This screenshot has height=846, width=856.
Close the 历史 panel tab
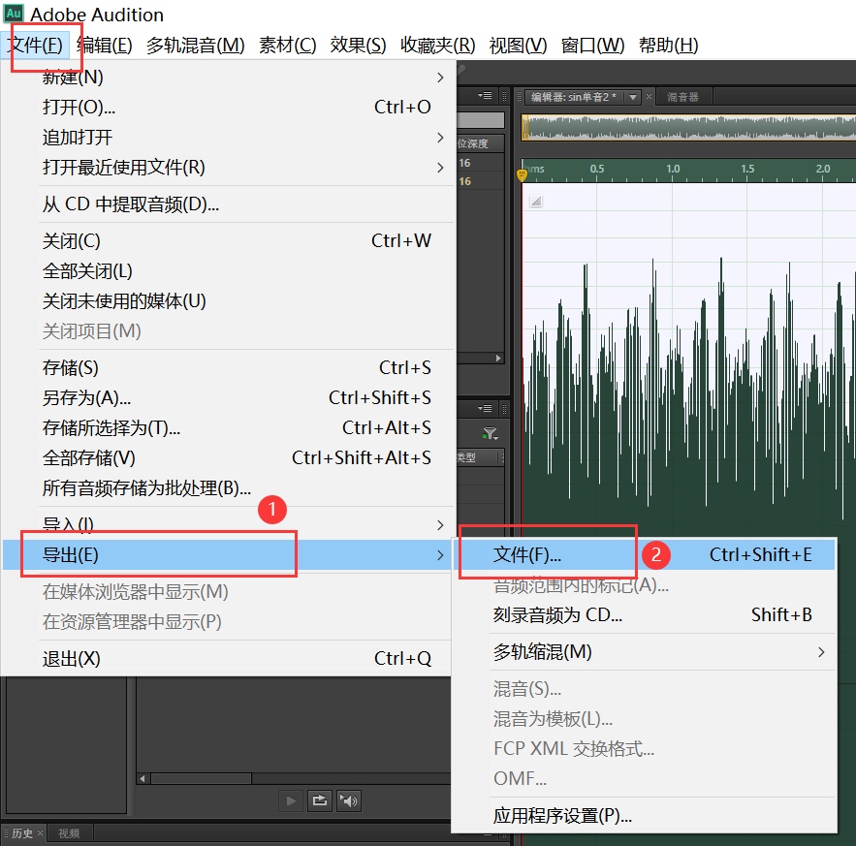coord(40,832)
